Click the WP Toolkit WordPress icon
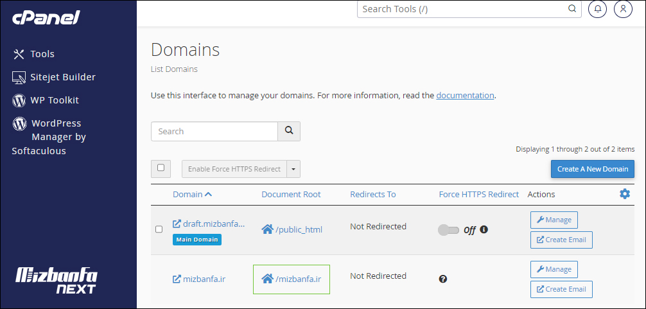 pyautogui.click(x=19, y=100)
